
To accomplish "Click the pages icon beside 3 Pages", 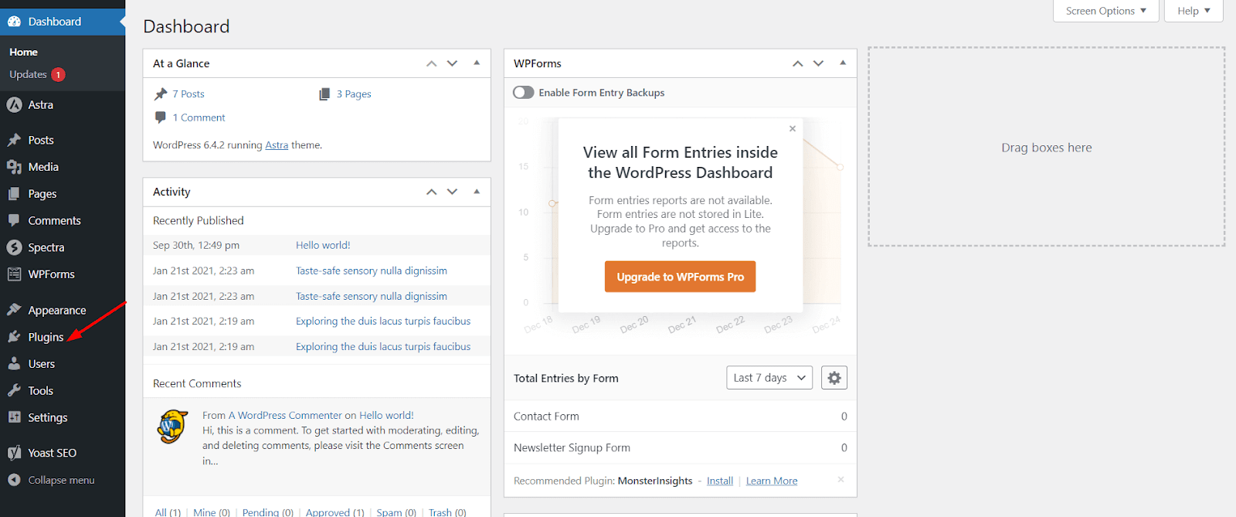I will pos(324,94).
